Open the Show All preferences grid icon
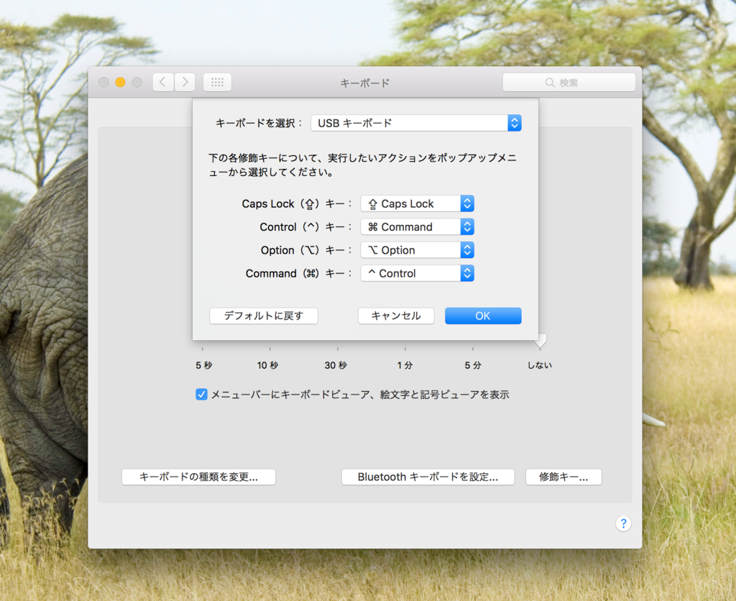The image size is (736, 601). 217,81
